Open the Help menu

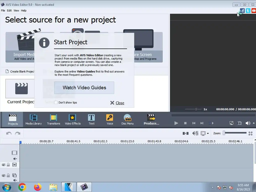tap(24, 10)
